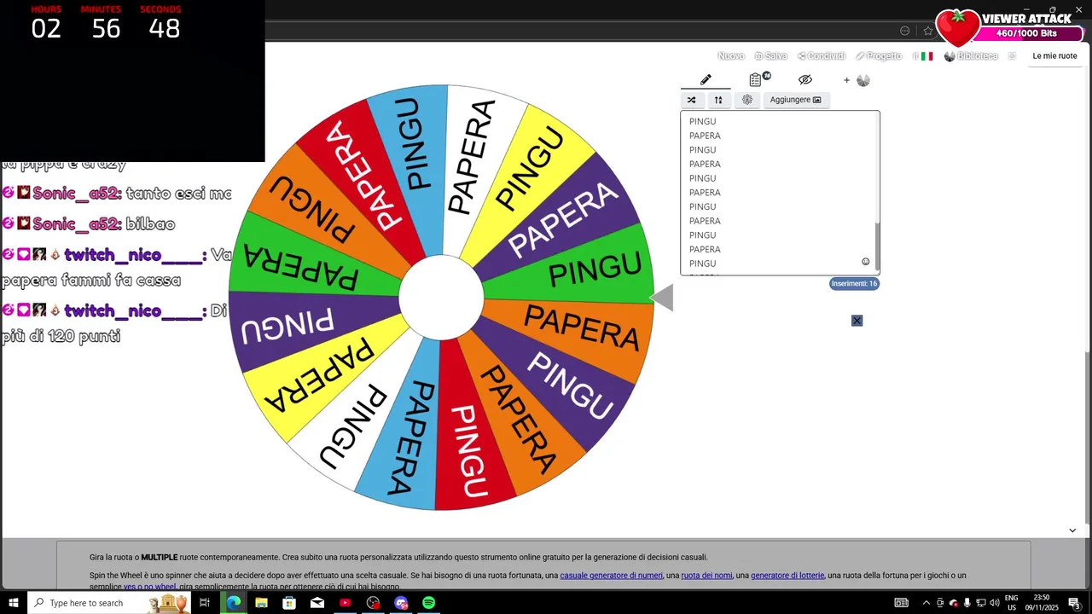
Task: Open the Italian flag language selector
Action: coord(923,56)
